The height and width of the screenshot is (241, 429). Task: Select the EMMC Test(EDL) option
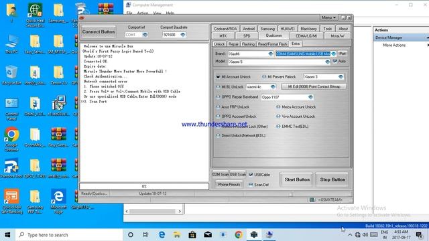pos(278,127)
